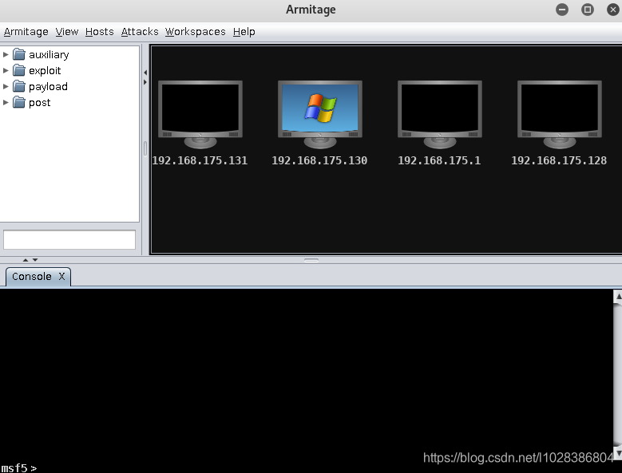The width and height of the screenshot is (622, 473).
Task: Open the Workspaces menu
Action: [x=195, y=32]
